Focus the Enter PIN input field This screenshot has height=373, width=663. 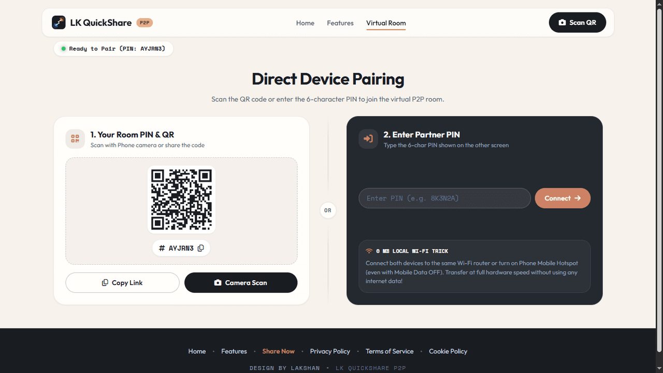click(x=445, y=198)
